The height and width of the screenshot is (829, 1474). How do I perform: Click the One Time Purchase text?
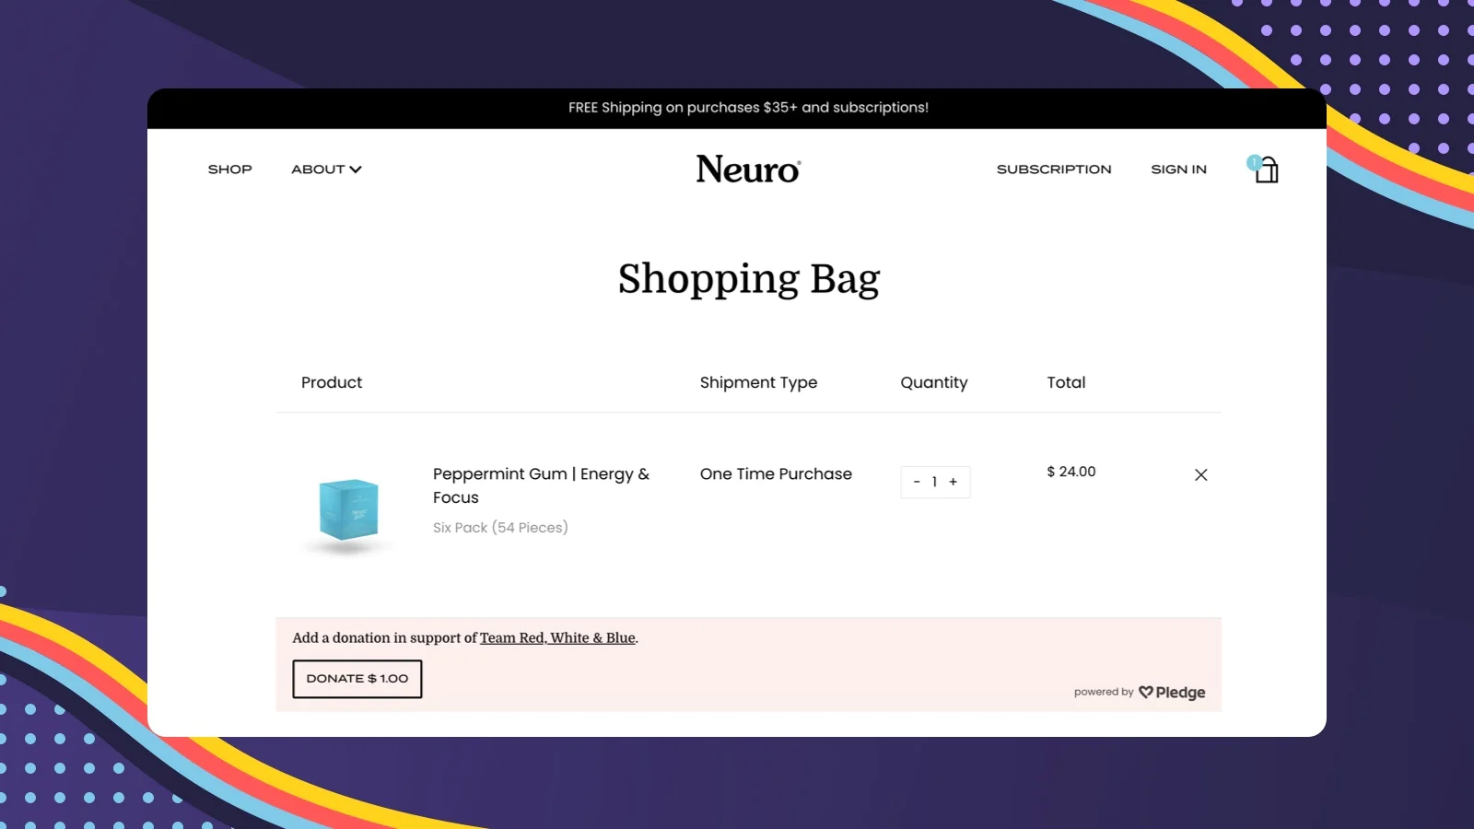(x=776, y=473)
